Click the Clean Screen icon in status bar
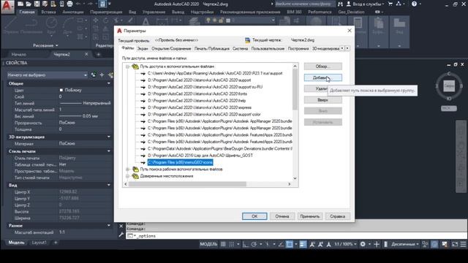Viewport: 468px width, 263px height. pyautogui.click(x=455, y=244)
